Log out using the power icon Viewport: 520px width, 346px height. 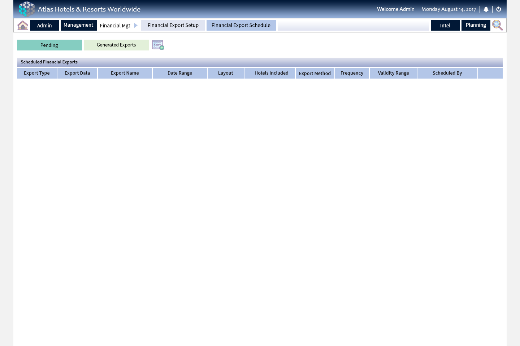499,9
